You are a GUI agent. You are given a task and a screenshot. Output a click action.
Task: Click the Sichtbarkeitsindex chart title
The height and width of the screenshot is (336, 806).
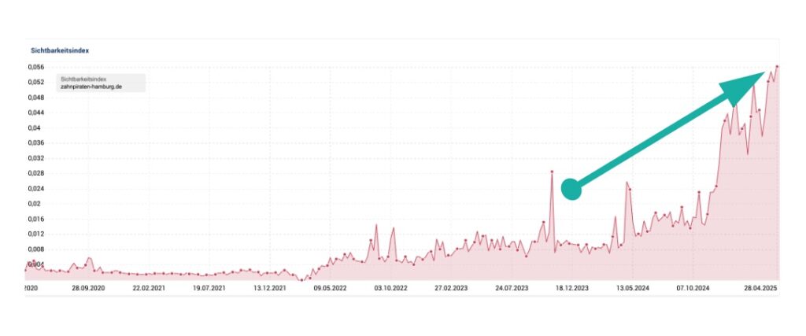point(59,50)
